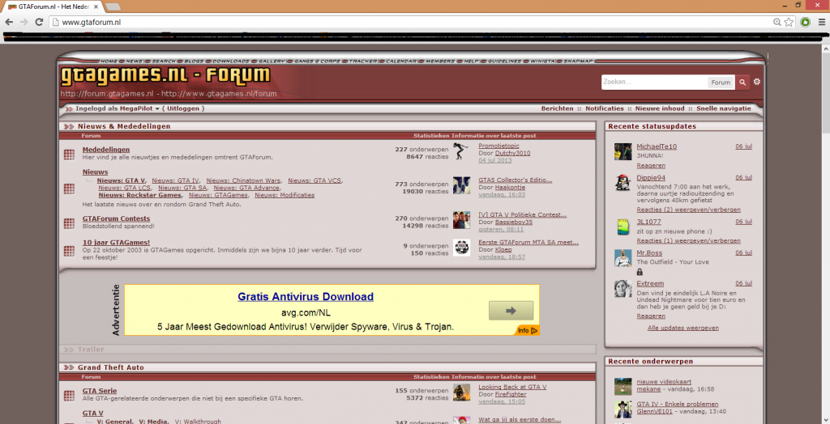Viewport: 830px width, 424px height.
Task: Open the Forum search scope dropdown
Action: pos(721,83)
